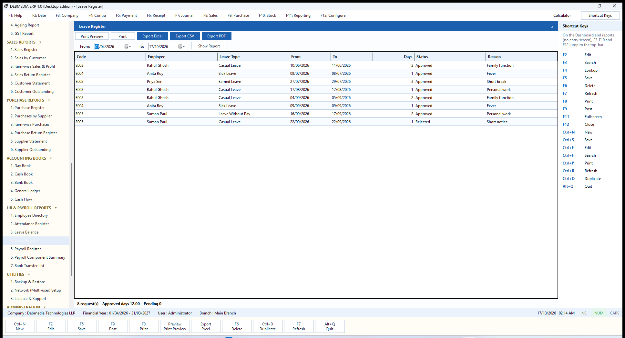Open Bank Transfer List in sidebar

pos(29,266)
